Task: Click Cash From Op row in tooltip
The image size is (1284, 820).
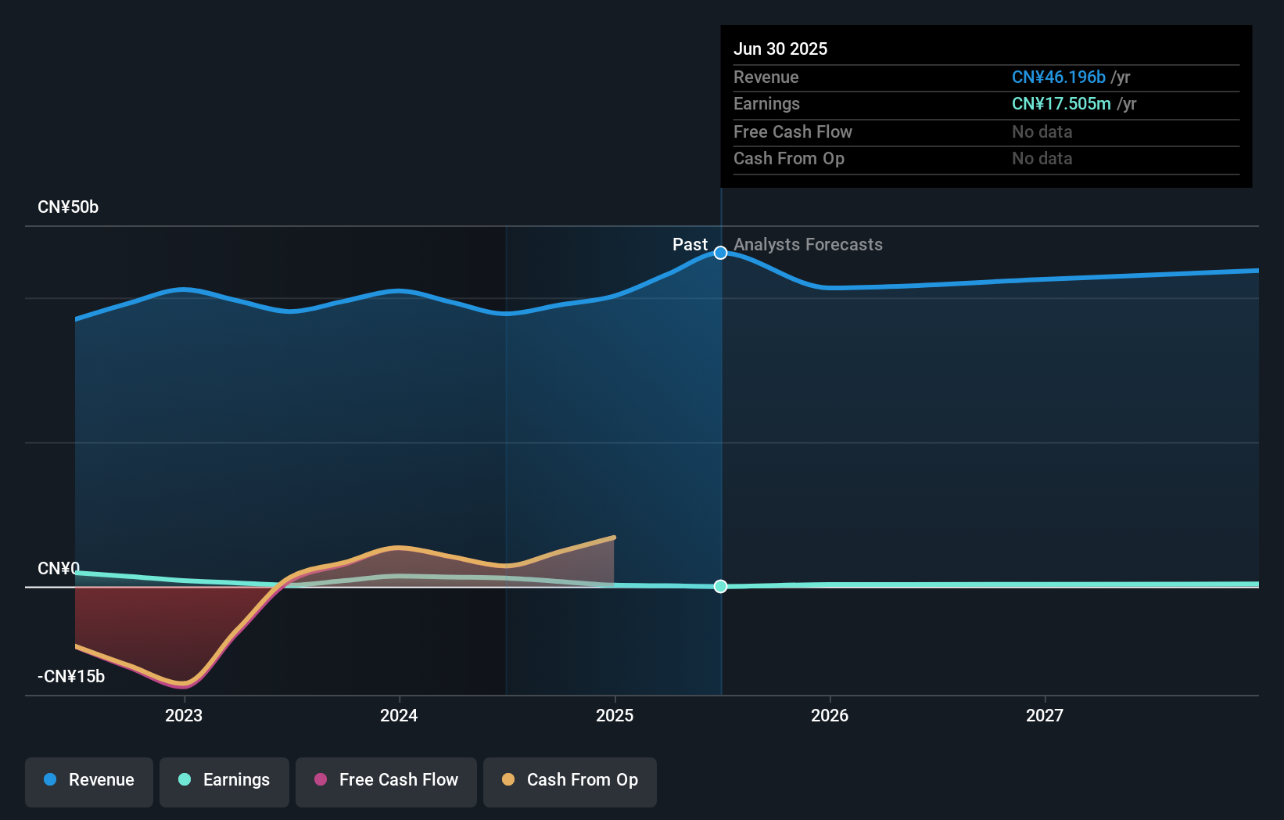Action: click(986, 159)
